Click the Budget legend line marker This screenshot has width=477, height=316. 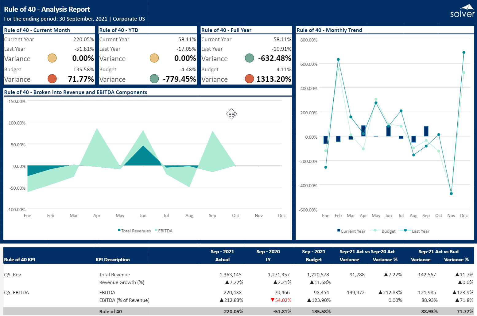click(x=375, y=230)
